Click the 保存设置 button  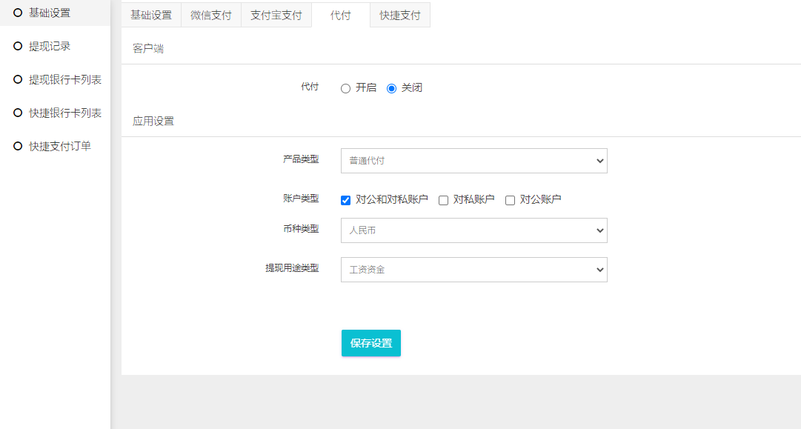[x=371, y=343]
